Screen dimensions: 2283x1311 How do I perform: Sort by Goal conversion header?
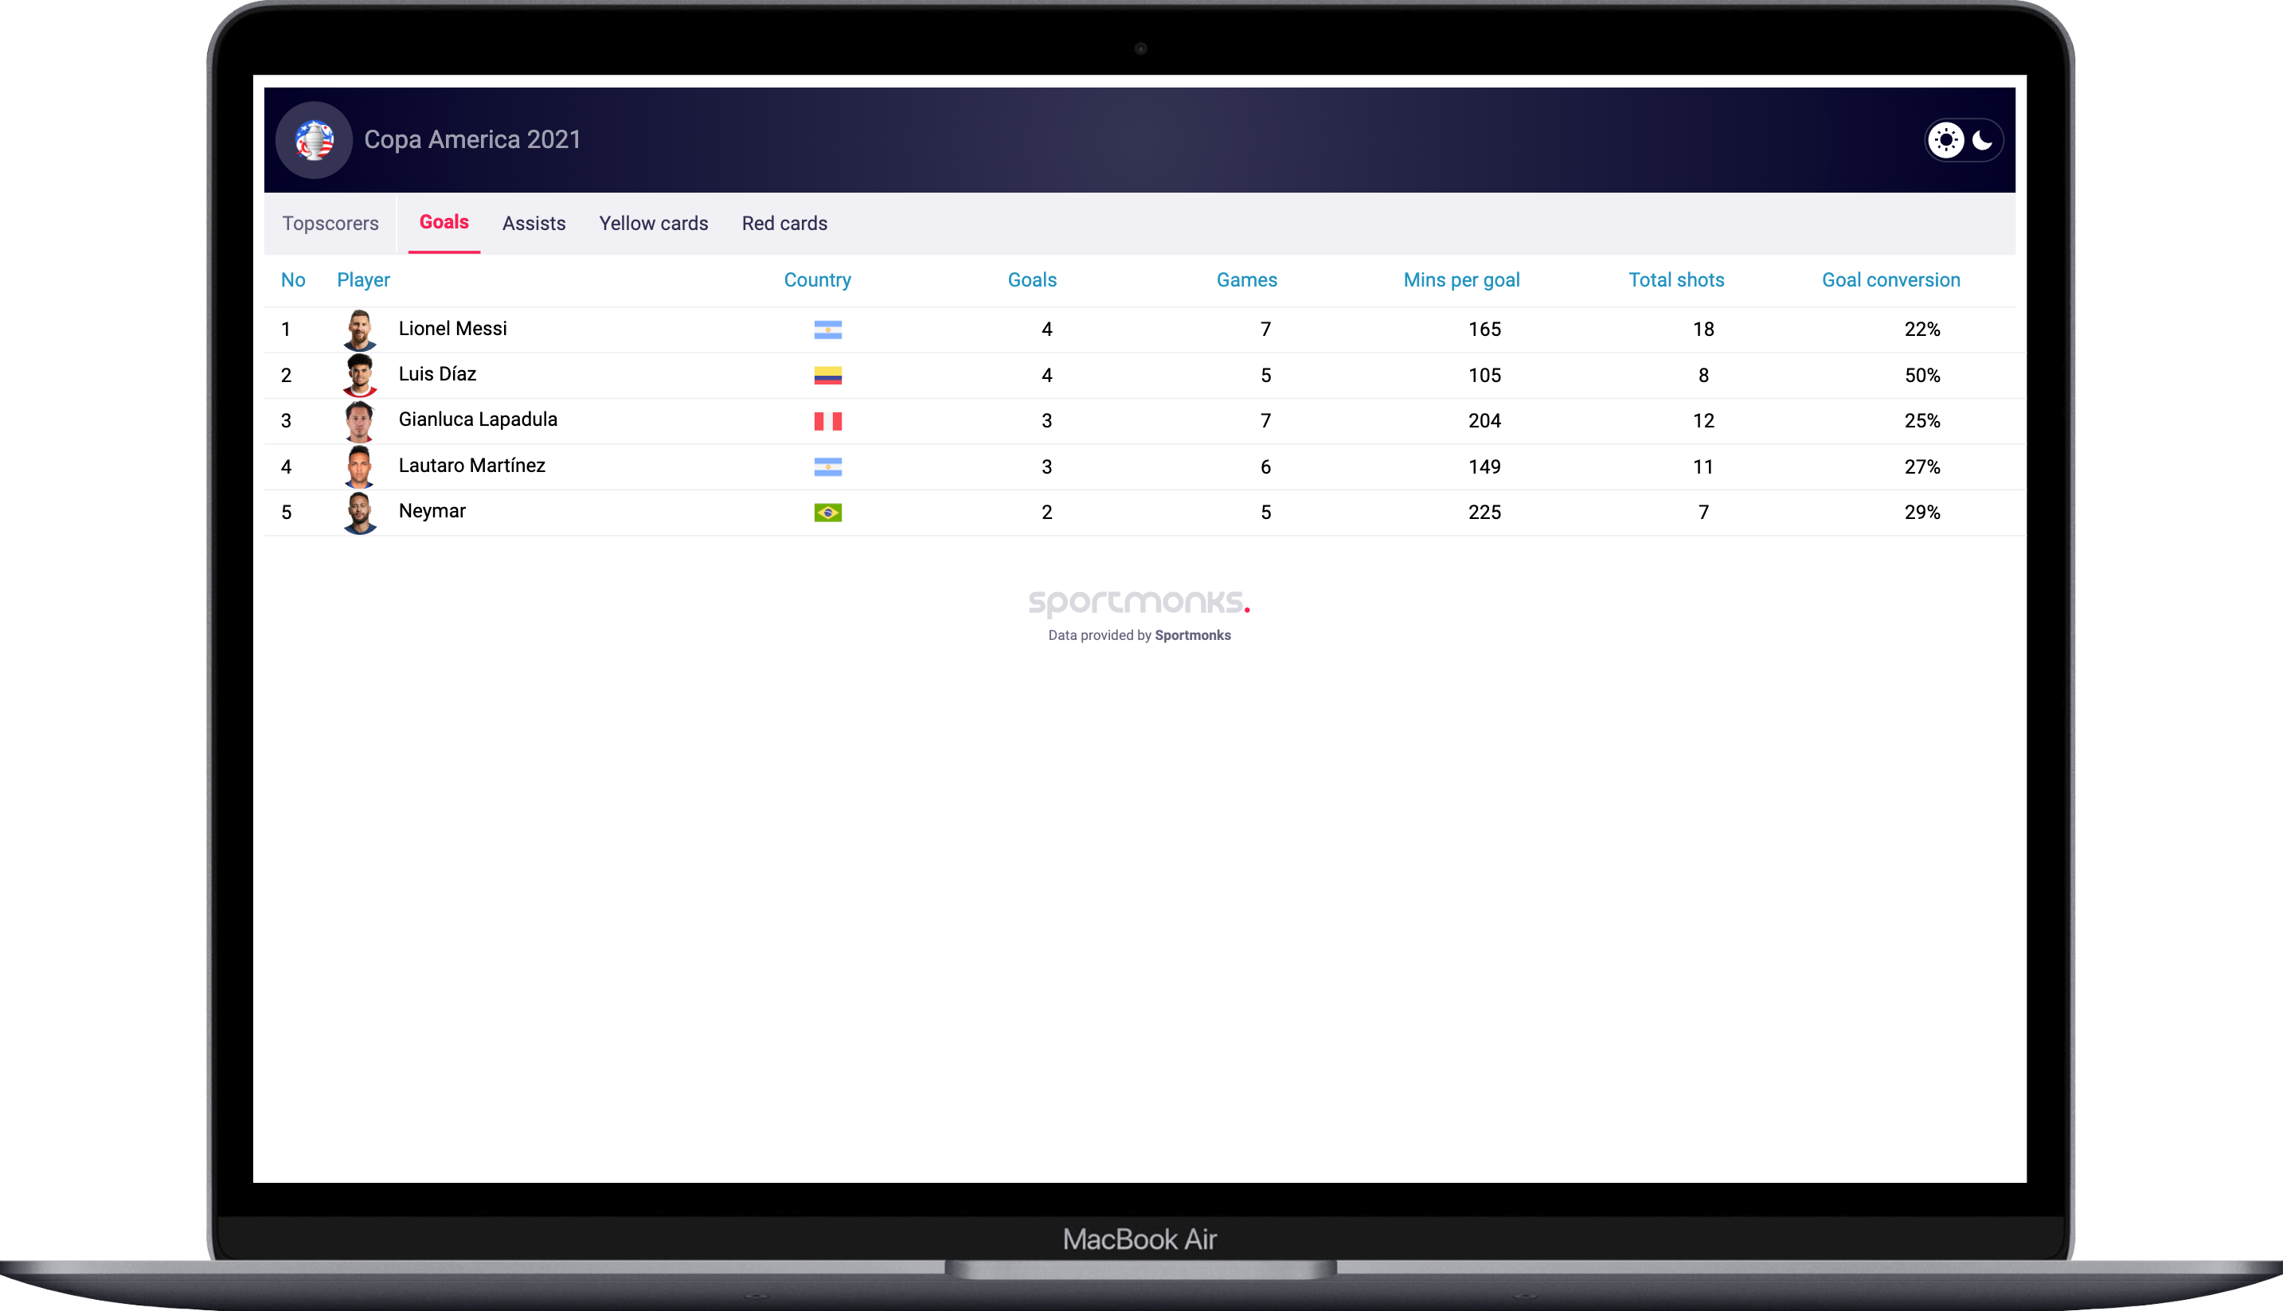(x=1891, y=280)
